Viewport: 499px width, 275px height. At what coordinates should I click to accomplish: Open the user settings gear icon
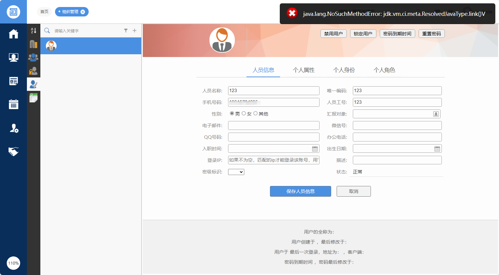point(14,128)
